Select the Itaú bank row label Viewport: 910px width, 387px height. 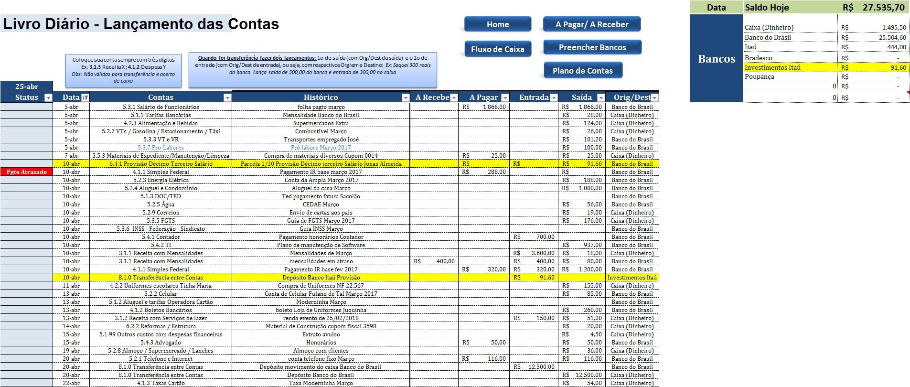coord(750,47)
